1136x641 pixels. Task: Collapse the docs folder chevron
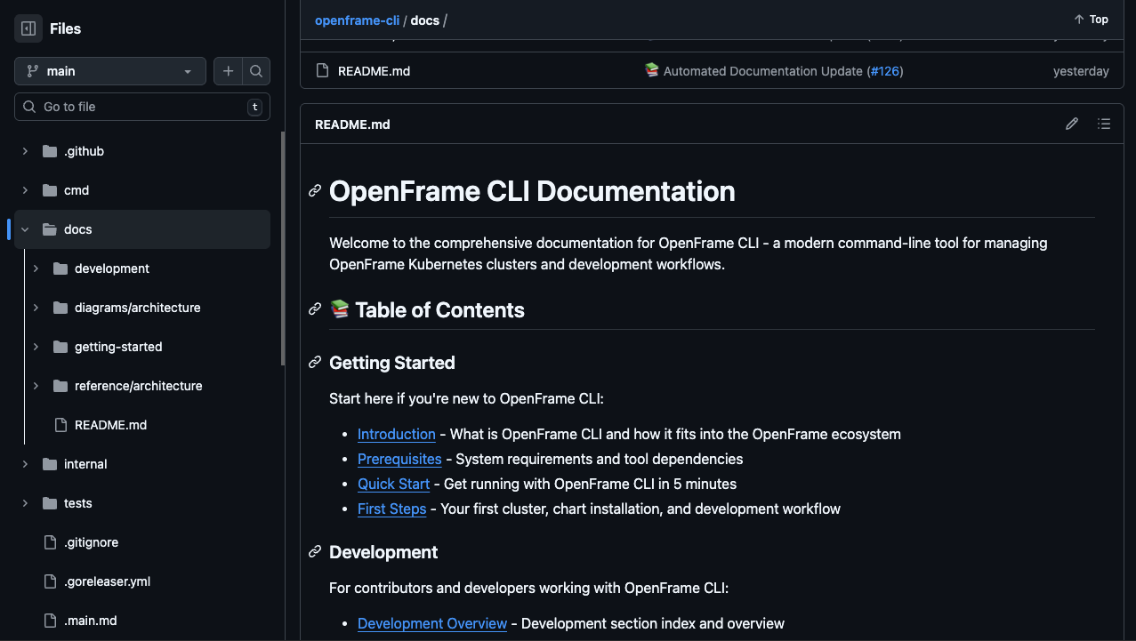pyautogui.click(x=25, y=229)
